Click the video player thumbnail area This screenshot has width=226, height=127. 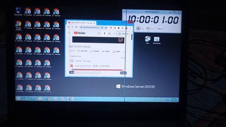click(98, 40)
